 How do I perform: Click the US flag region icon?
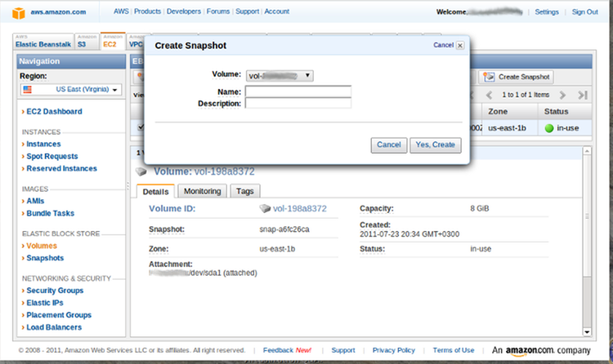(27, 90)
